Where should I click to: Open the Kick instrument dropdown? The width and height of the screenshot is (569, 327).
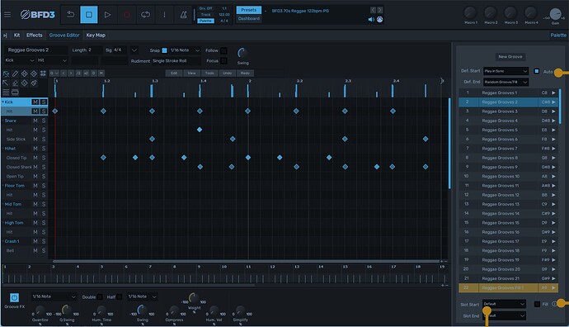[19, 60]
